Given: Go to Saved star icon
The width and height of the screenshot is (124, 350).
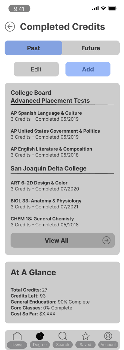Looking at the screenshot, I should coord(85,336).
